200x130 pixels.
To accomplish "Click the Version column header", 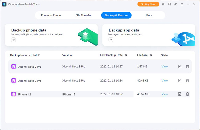I will pos(67,55).
